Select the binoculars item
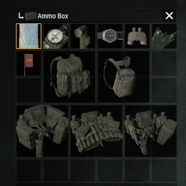Viewport: 186px width, 186px height. pos(137,36)
